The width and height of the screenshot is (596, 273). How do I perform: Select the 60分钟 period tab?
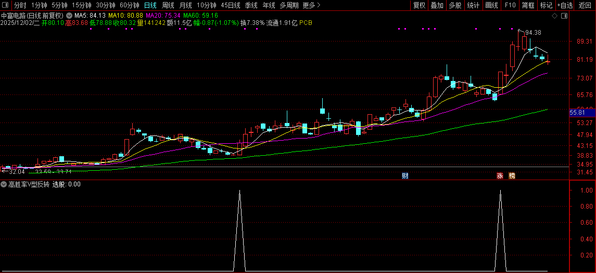click(130, 5)
